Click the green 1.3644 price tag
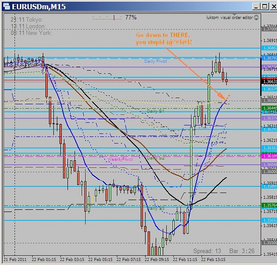Image resolution: width=277 pixels, height=265 pixels. click(269, 108)
